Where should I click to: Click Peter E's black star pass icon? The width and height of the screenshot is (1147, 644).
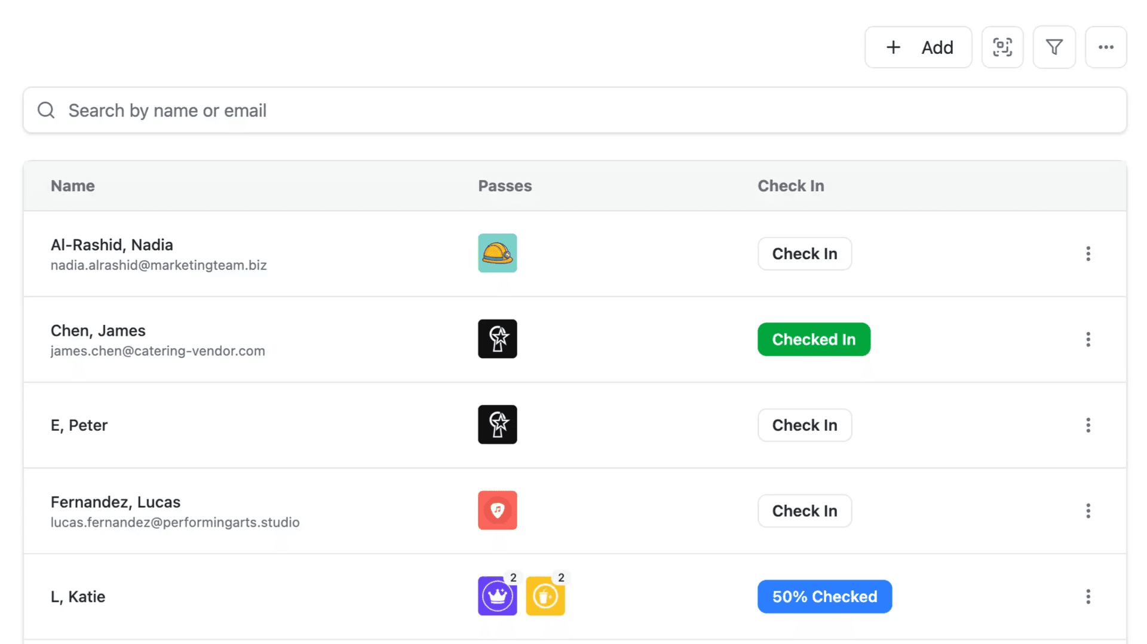click(x=498, y=425)
